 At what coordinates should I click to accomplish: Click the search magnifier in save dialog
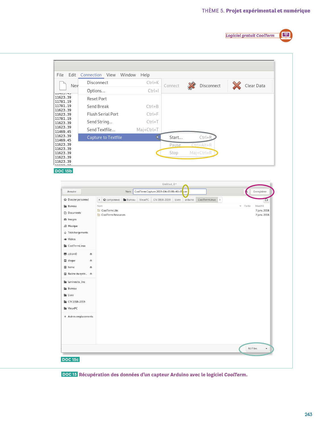tap(247, 192)
